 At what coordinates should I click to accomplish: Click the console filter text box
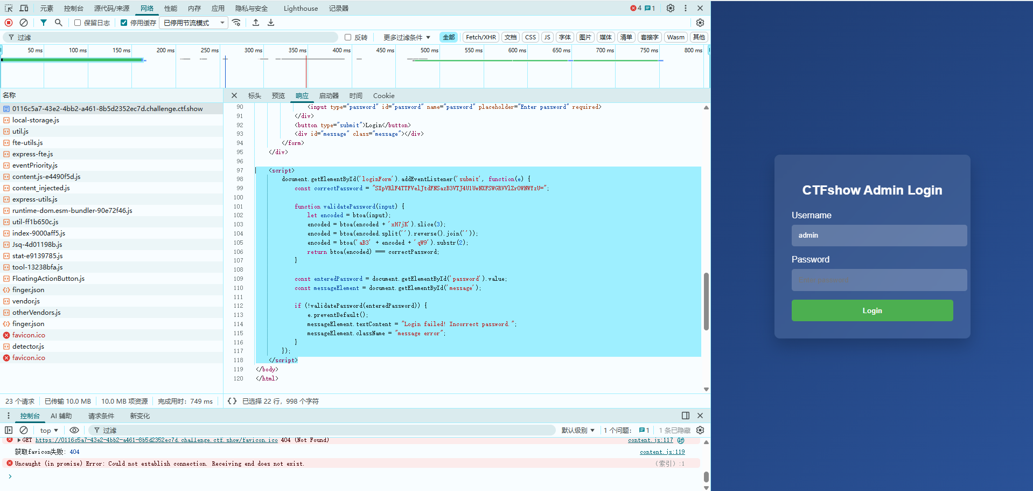click(x=322, y=430)
